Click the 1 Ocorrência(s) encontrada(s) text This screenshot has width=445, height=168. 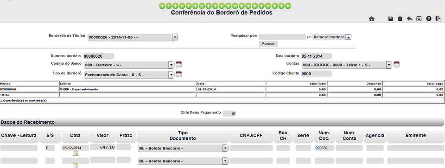tap(24, 100)
